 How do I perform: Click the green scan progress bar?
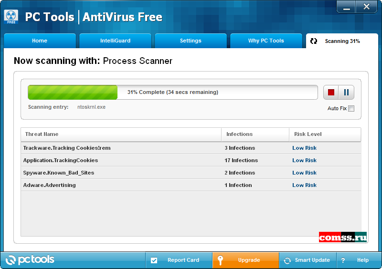click(173, 92)
